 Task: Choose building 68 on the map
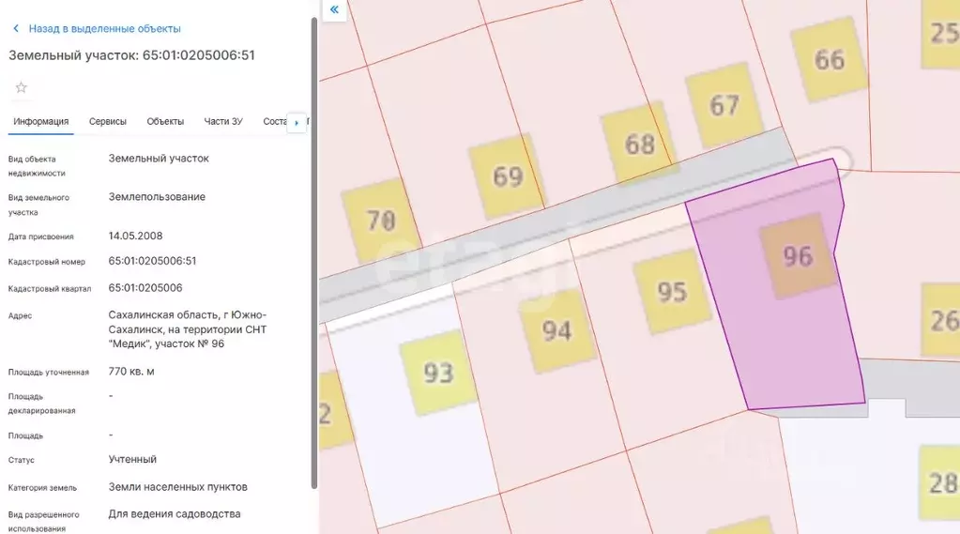639,144
